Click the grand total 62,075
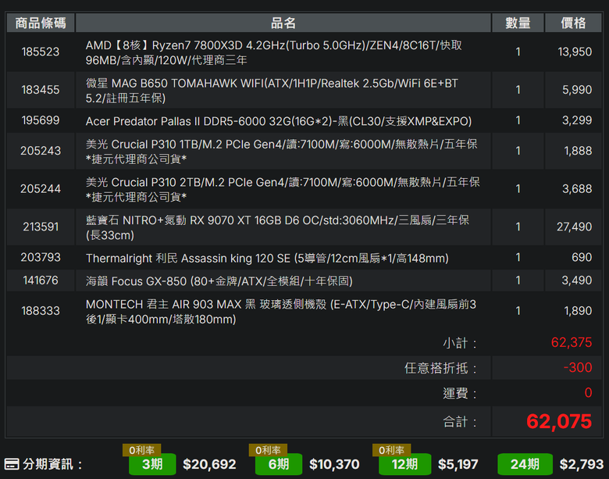The height and width of the screenshot is (479, 609). click(559, 421)
